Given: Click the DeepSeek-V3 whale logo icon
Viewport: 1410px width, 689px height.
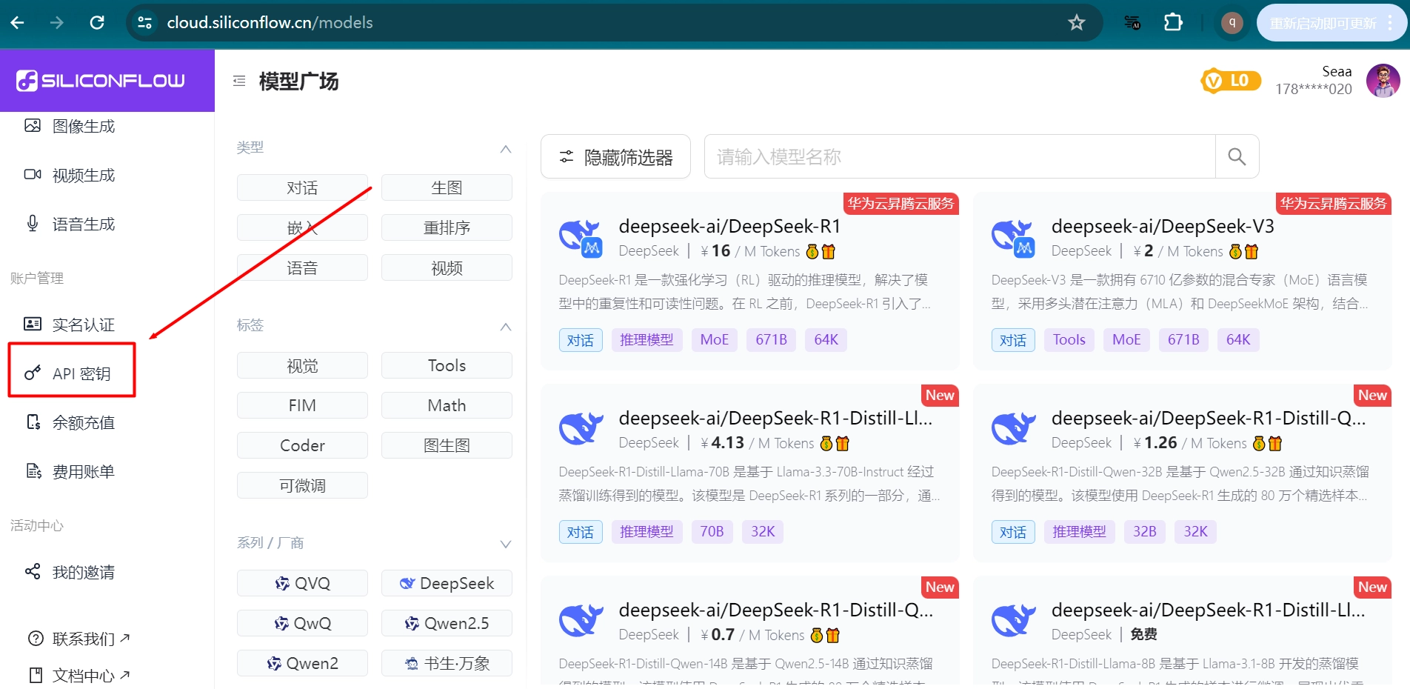Looking at the screenshot, I should [1013, 238].
